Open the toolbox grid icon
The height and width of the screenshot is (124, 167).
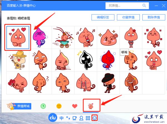(88, 118)
